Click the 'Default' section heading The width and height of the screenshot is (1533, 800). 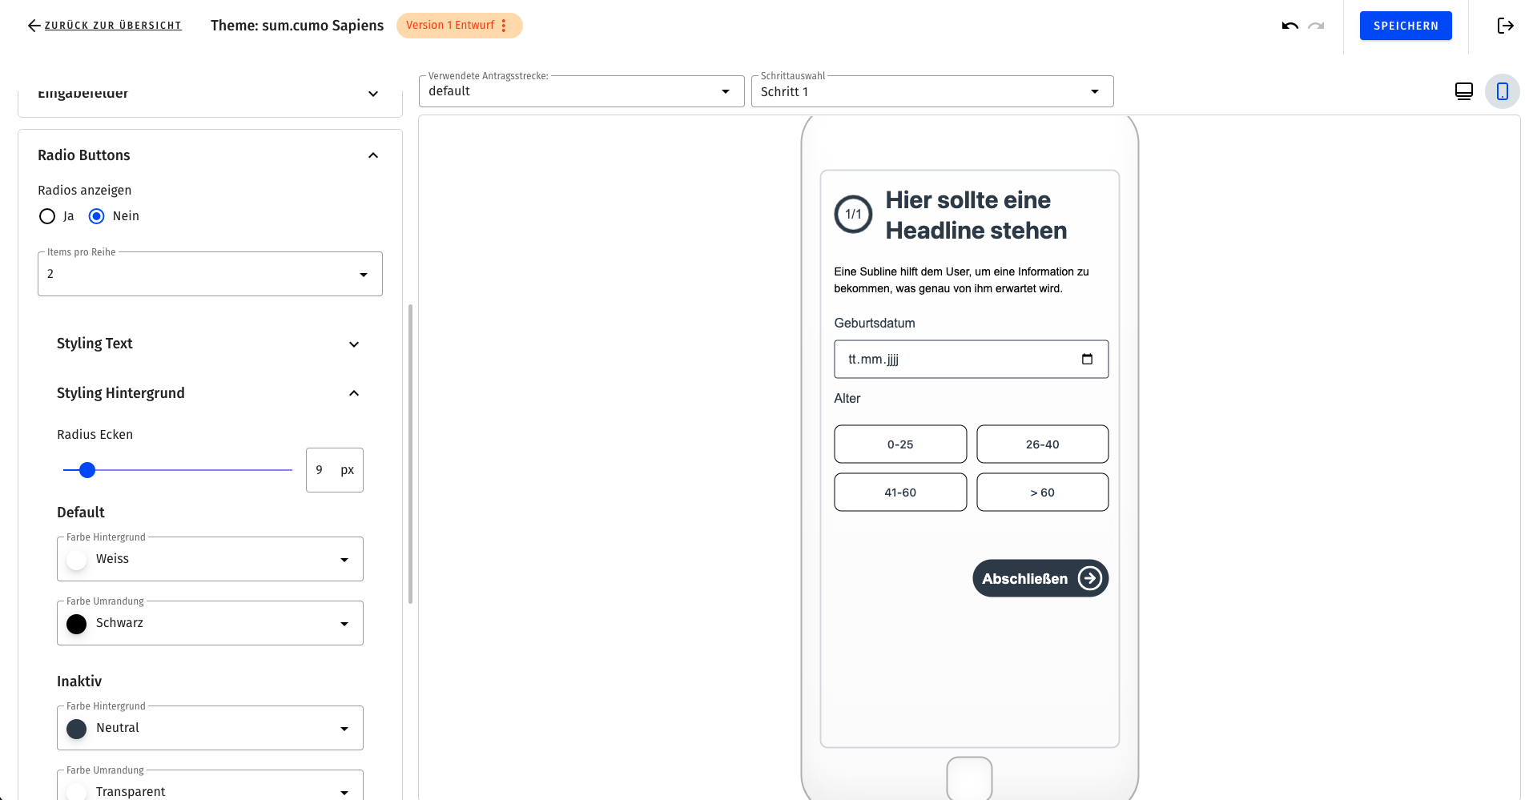tap(81, 513)
